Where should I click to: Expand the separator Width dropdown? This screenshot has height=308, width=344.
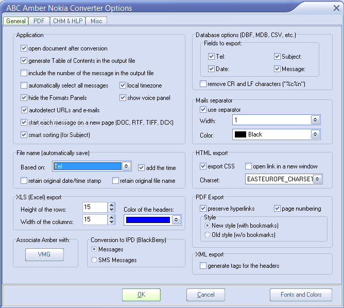315,120
